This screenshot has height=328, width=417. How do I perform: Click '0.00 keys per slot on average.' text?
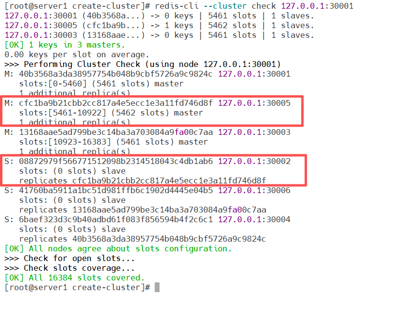(77, 54)
